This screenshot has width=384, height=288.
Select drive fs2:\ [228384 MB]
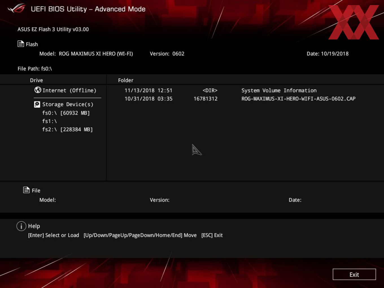67,129
